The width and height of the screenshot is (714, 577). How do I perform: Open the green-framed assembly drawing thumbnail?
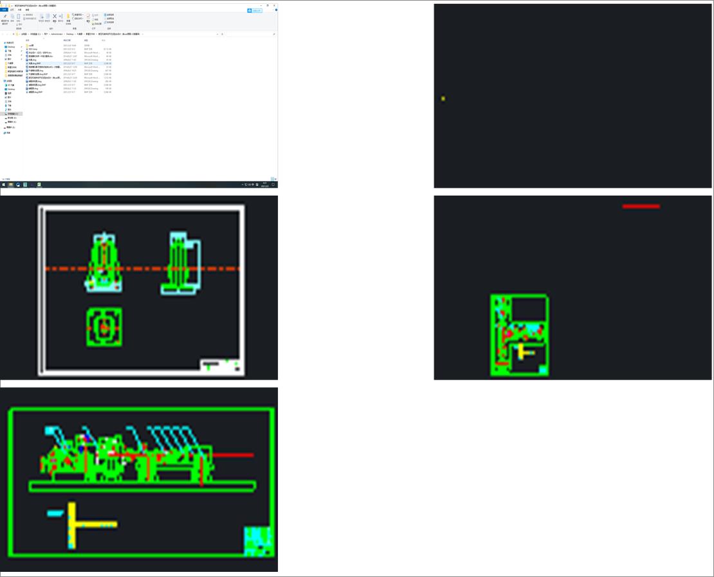coord(139,479)
